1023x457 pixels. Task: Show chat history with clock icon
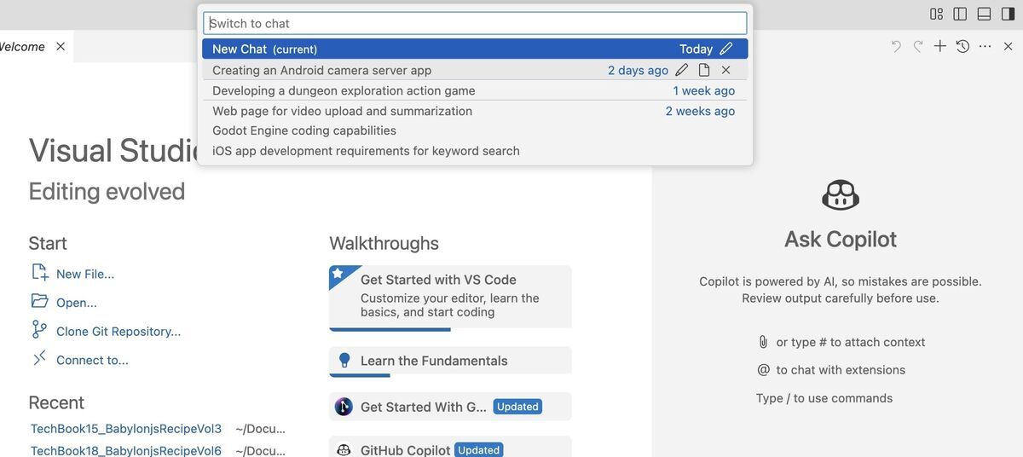pyautogui.click(x=962, y=46)
